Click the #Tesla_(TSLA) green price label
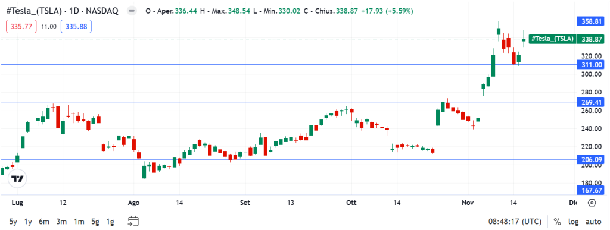Image resolution: width=610 pixels, height=230 pixels. coord(552,39)
